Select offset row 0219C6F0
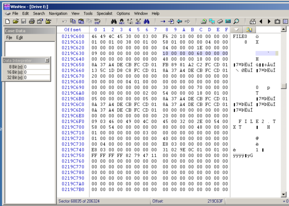This screenshot has height=206, width=289. point(73,121)
